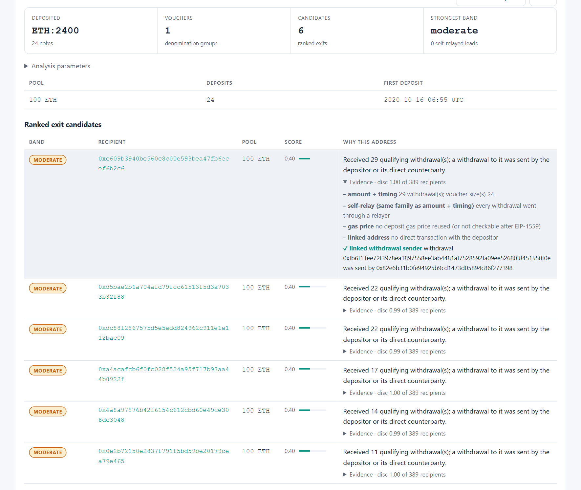Click first deposit date 2020-10-16 06:55 UTC

[x=424, y=100]
